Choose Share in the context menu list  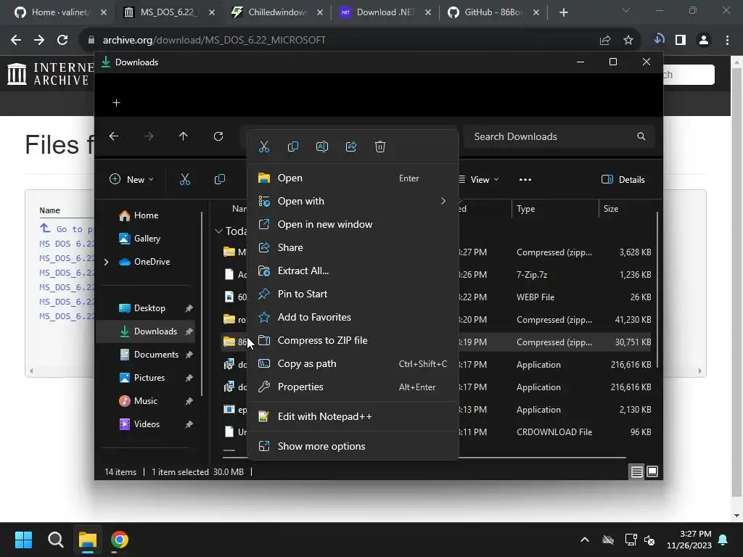[353, 248]
